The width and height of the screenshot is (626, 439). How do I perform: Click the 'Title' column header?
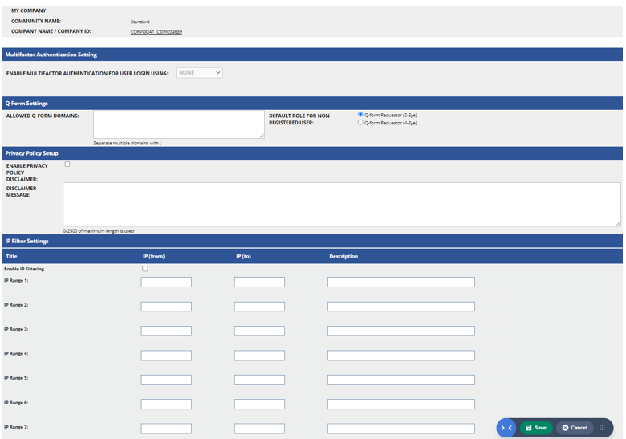pyautogui.click(x=11, y=256)
